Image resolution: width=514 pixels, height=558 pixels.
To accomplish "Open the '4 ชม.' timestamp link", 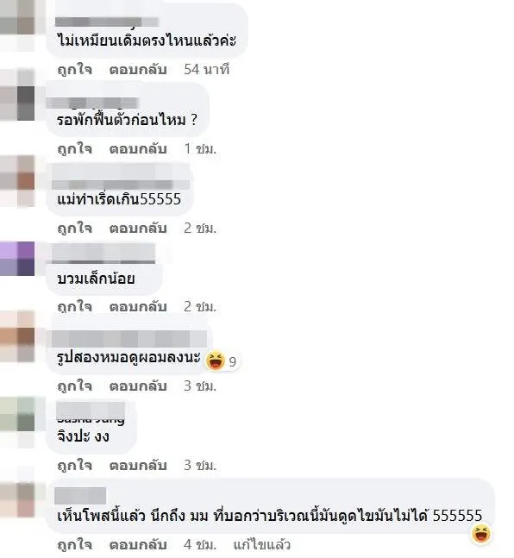I will (x=200, y=544).
